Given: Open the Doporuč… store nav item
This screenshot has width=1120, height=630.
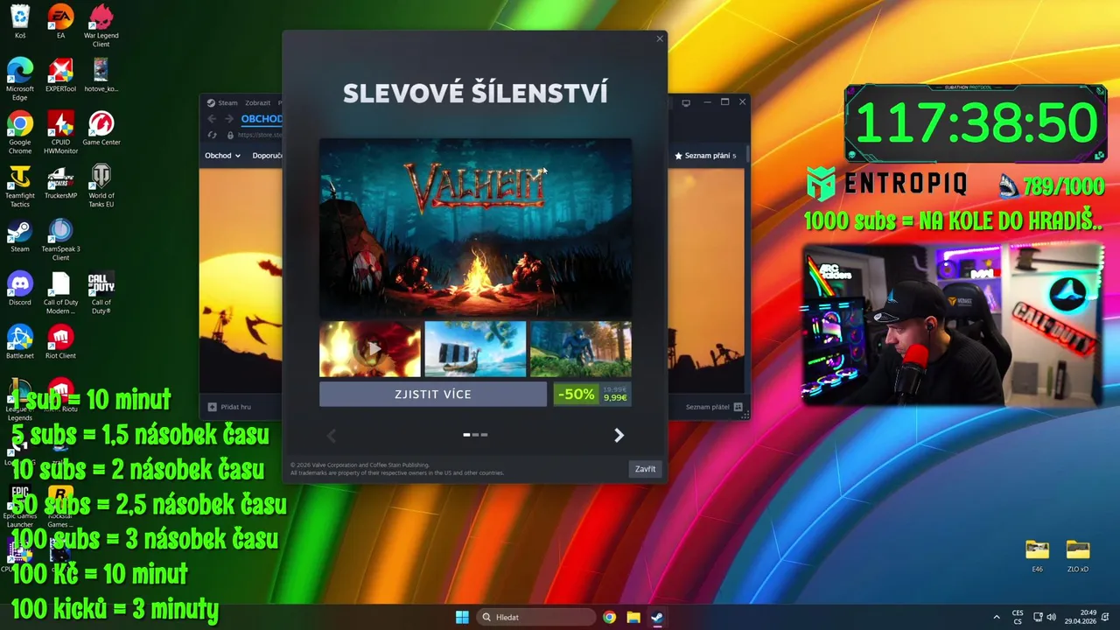Looking at the screenshot, I should 267,156.
